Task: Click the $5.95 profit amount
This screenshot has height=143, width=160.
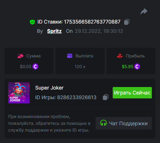Action: [x=128, y=67]
